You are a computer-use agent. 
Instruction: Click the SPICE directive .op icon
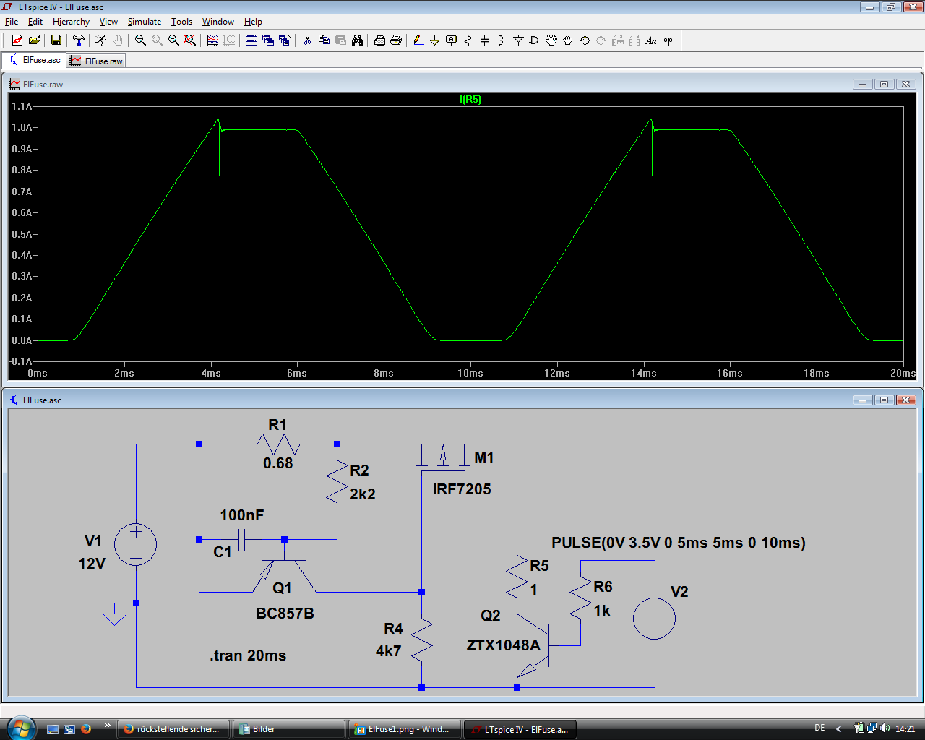(x=668, y=40)
